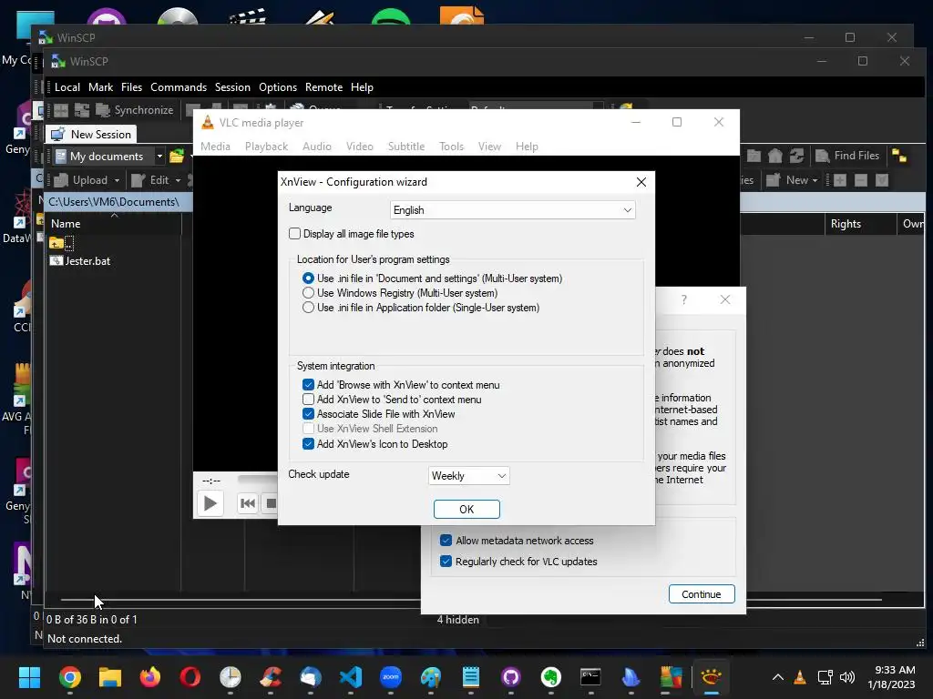
Task: Open Firefox from taskbar
Action: [x=150, y=677]
